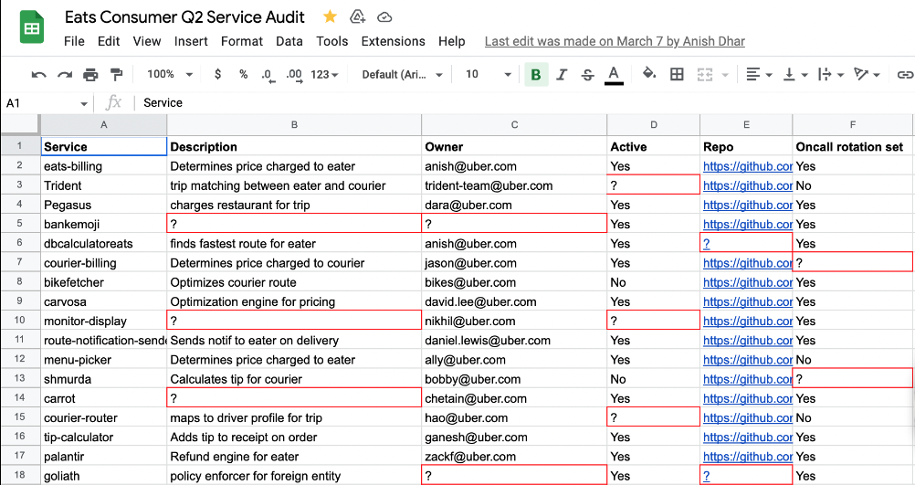Select the paint format tool
Screen dimensions: 915x485
point(116,75)
